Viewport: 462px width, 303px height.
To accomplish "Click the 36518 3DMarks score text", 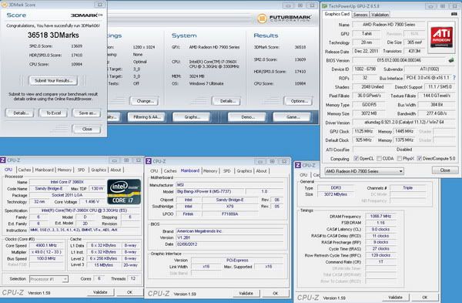I will (53, 35).
